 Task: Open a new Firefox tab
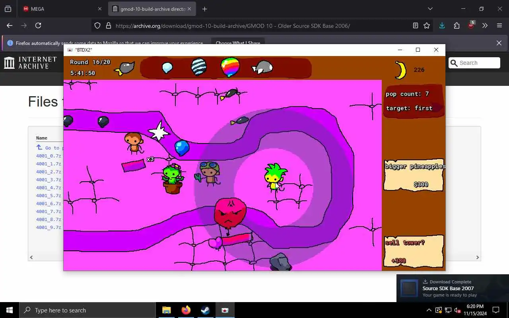coord(204,9)
